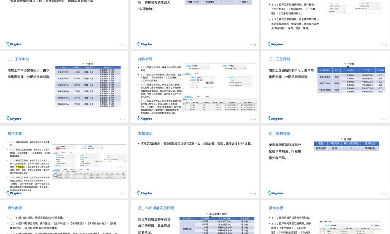Viewport: 390px width, 234px height.
Task: Click the 正排 cell in the 排程模型 table
Action: coord(334,148)
